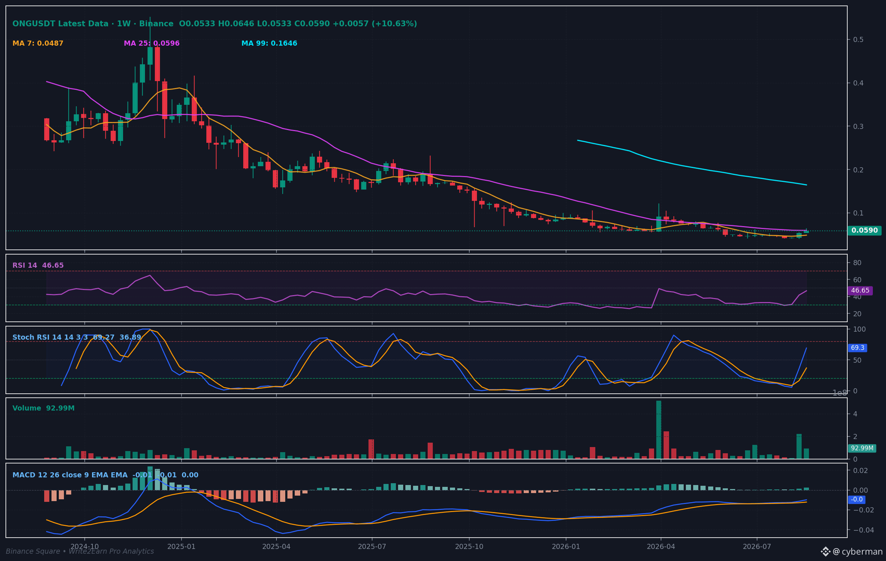Click the 2026-01 date on the time axis
The height and width of the screenshot is (561, 886).
pos(566,547)
